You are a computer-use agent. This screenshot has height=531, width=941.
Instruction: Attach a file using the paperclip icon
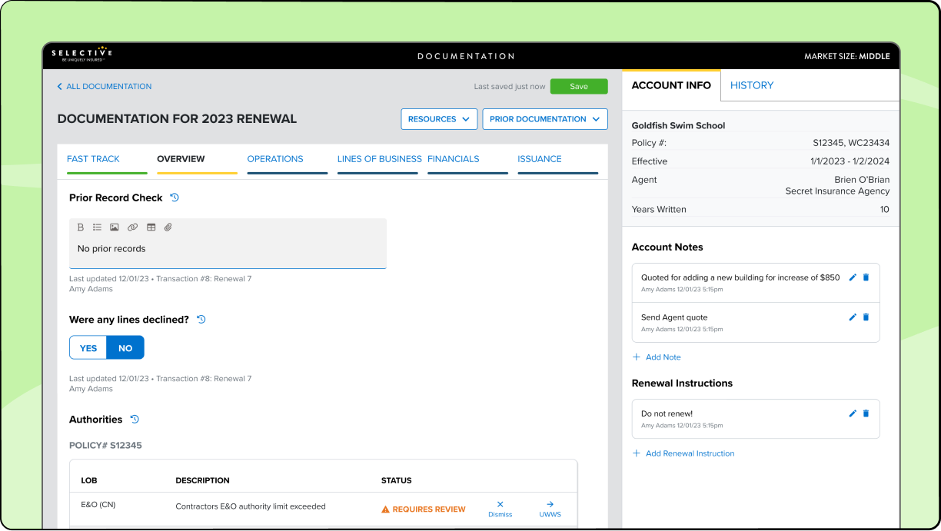pos(168,227)
